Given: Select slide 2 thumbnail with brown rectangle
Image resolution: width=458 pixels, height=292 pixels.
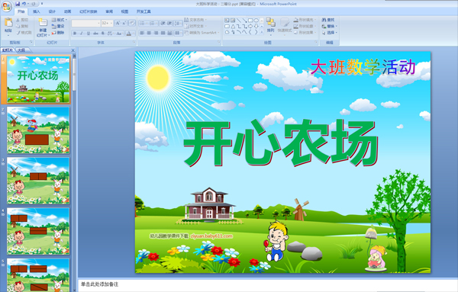Looking at the screenshot, I should 38,130.
